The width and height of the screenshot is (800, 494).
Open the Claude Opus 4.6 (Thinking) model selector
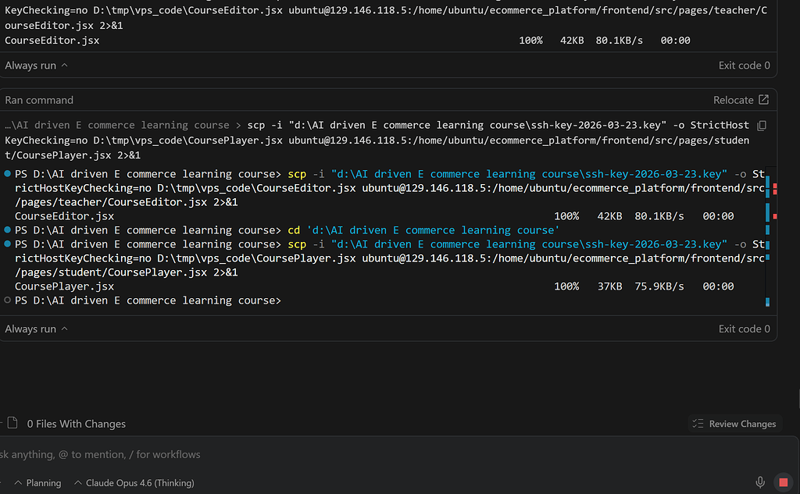click(134, 483)
